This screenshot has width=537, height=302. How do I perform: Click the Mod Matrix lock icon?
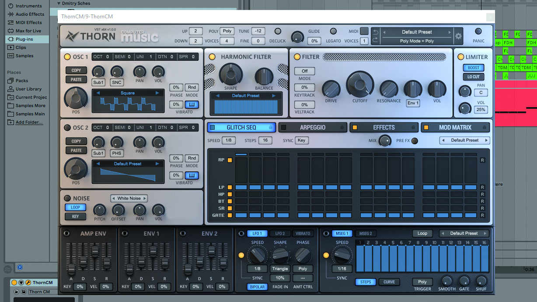pyautogui.click(x=485, y=128)
